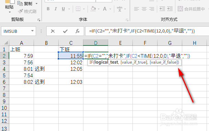Screen dimensions: 209x131
Task: Click cell C6 with time 12:03
Action: (71, 82)
